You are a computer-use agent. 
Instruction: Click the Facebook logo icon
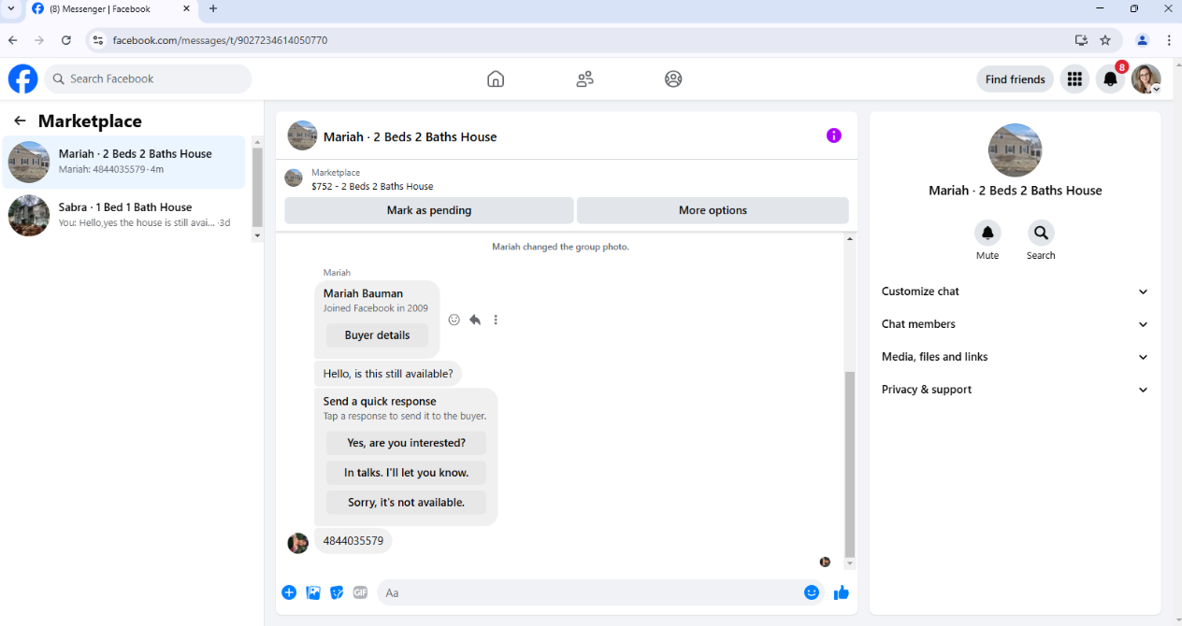pos(23,79)
